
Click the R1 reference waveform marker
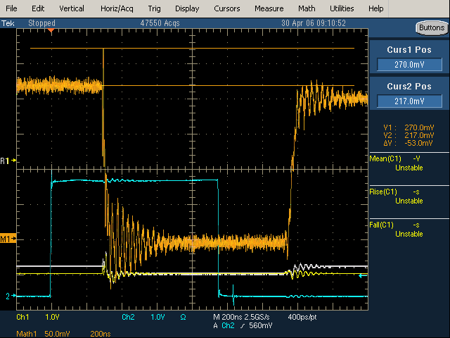[x=6, y=161]
